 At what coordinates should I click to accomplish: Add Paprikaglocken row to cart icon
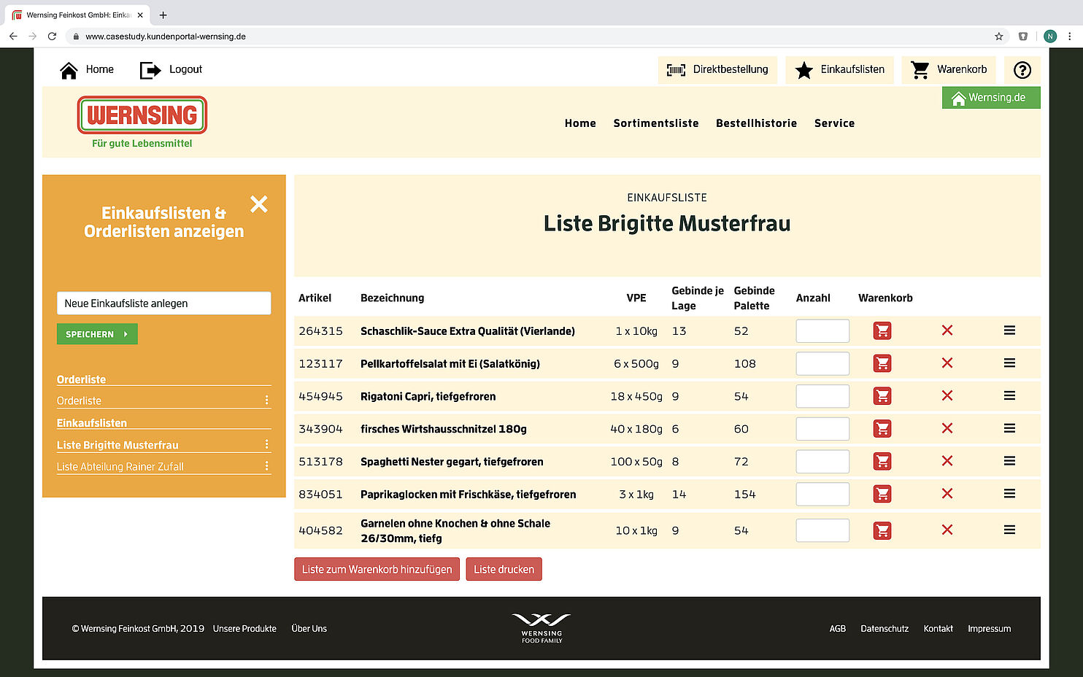[x=882, y=495]
